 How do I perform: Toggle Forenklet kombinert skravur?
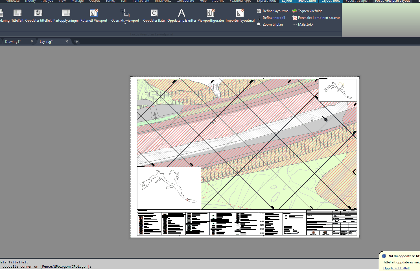(318, 18)
